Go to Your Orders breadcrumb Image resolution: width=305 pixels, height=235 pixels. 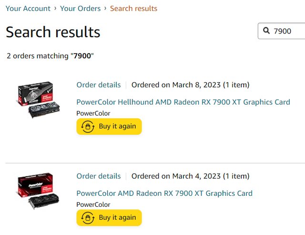coord(80,8)
